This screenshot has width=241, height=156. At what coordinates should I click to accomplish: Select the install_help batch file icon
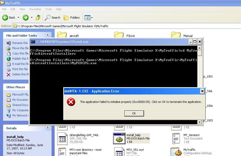tap(119, 138)
